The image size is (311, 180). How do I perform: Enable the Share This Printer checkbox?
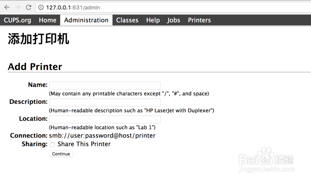click(53, 145)
